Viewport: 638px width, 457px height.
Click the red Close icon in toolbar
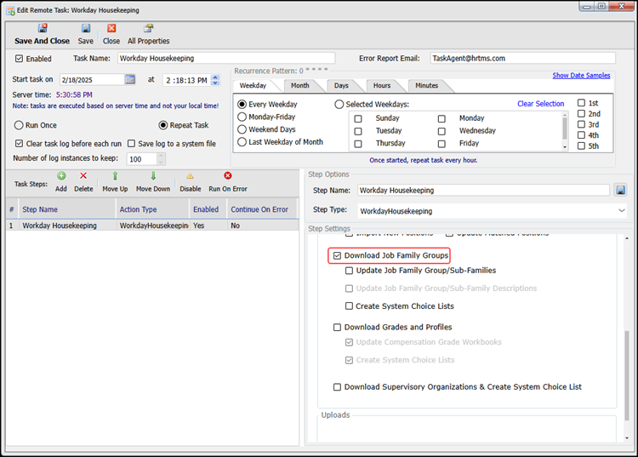click(111, 28)
